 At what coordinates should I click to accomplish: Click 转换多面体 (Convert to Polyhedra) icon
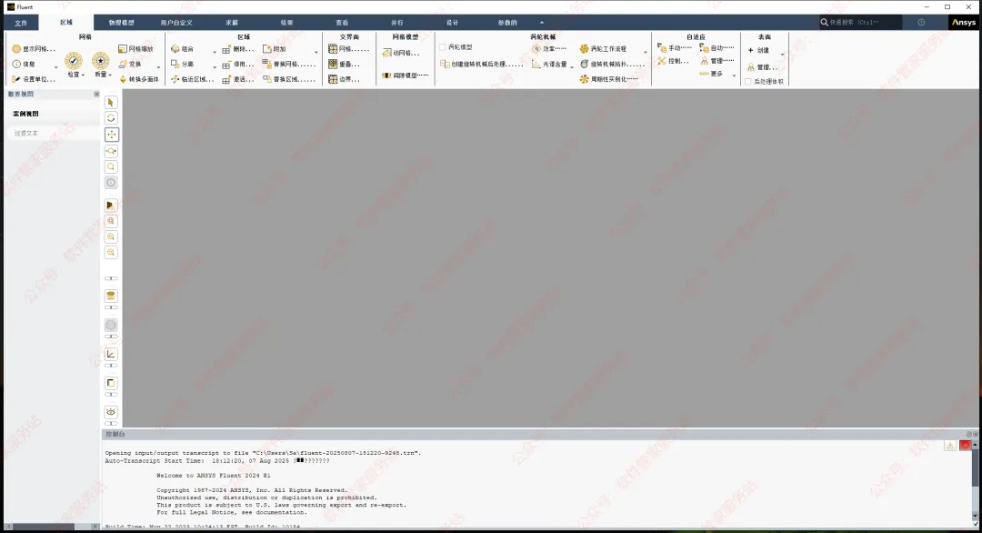click(x=123, y=79)
